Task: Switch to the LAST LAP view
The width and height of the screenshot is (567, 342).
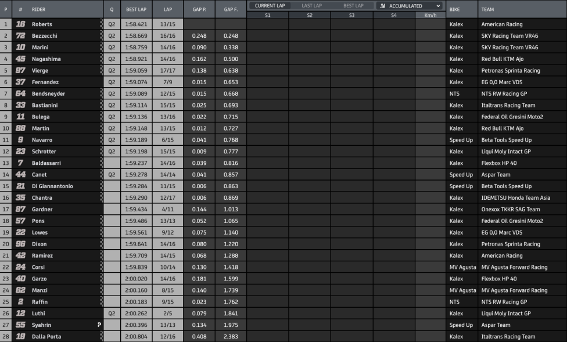Action: [x=312, y=6]
